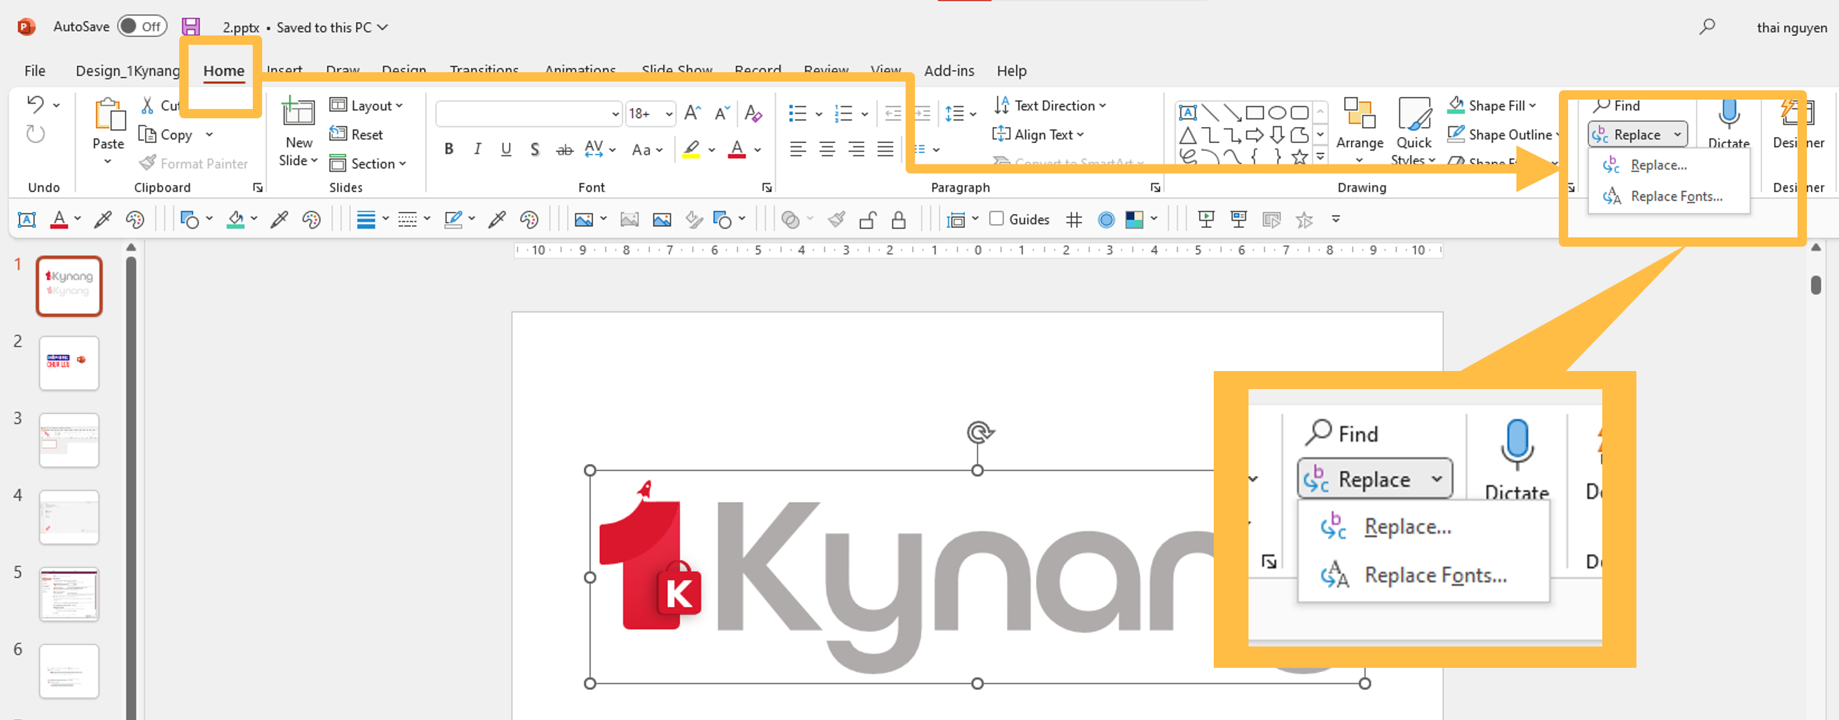Select the Home tab
The image size is (1839, 720).
[223, 71]
